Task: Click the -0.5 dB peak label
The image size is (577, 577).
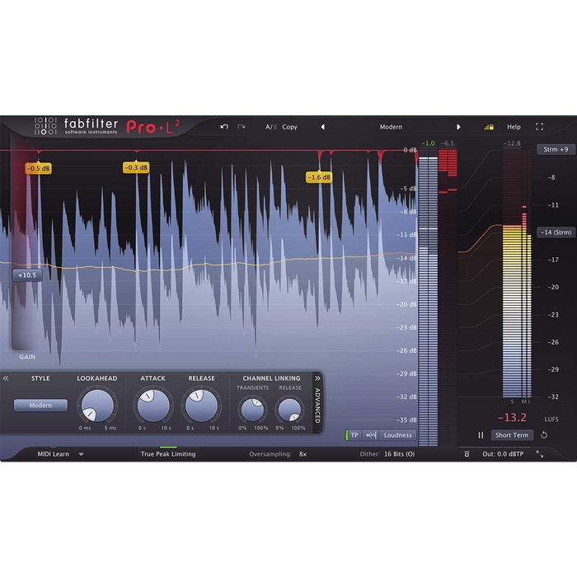Action: [38, 168]
